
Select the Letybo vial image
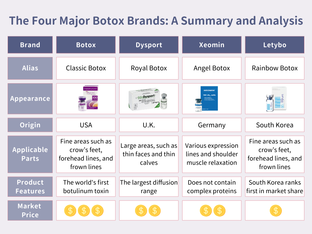tap(270, 103)
